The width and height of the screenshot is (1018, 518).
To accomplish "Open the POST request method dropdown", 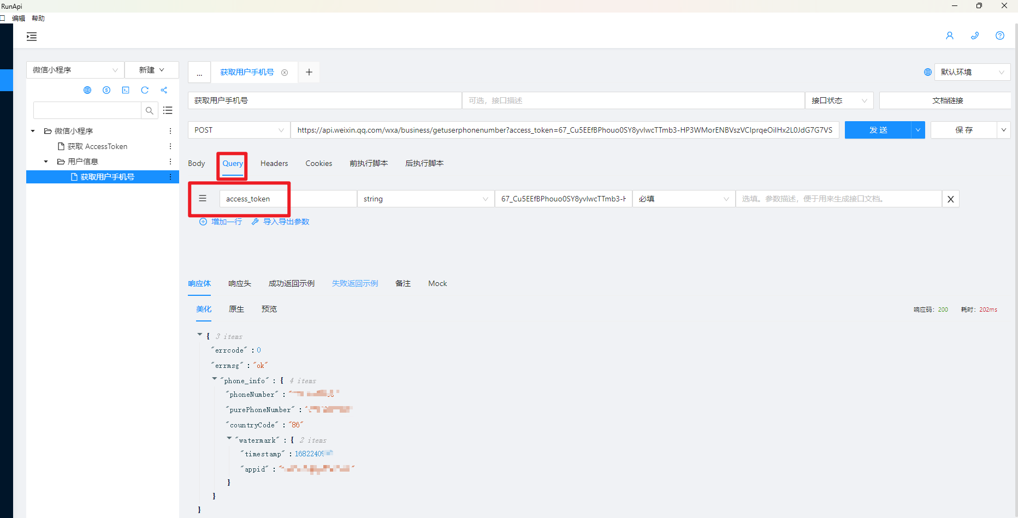I will click(239, 130).
